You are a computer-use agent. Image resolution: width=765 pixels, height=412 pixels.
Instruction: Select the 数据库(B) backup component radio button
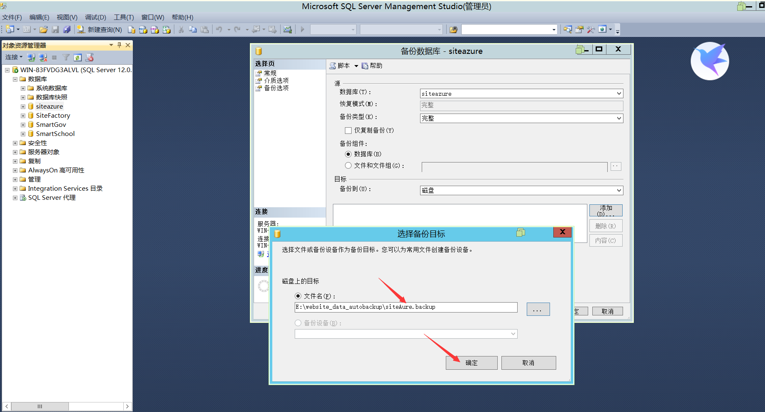point(348,154)
